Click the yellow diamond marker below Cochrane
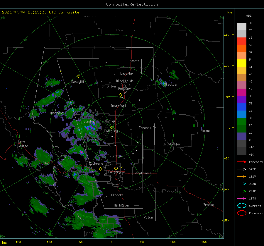Viewport: 264px width, 246px height. point(101,169)
